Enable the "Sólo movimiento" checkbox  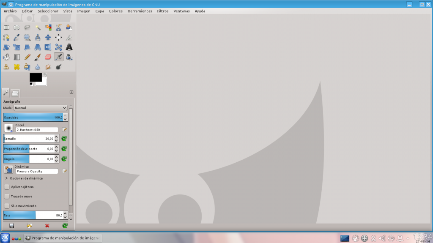(x=7, y=206)
